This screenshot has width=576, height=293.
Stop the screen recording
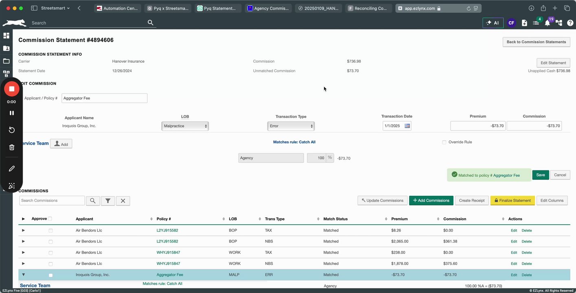click(12, 89)
